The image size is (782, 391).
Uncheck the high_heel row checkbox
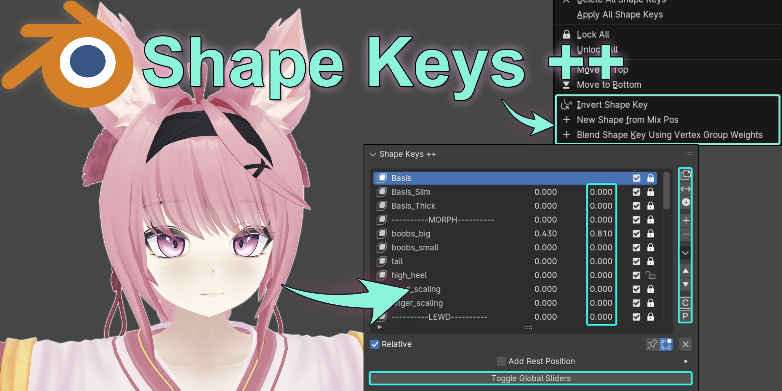pos(636,275)
